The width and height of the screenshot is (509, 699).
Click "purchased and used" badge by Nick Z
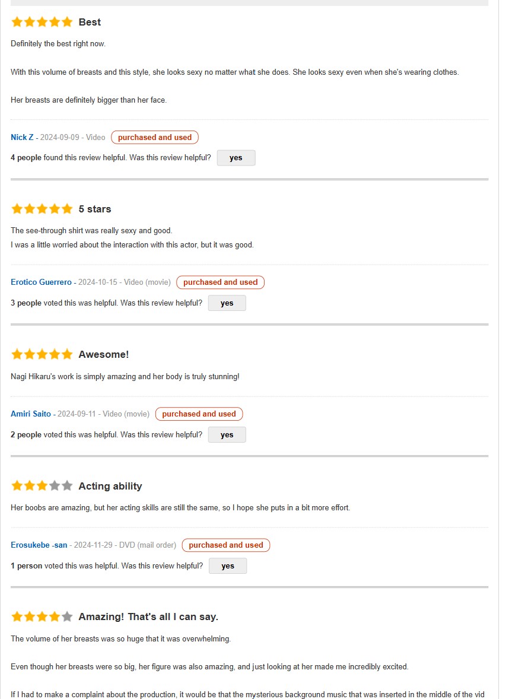155,138
